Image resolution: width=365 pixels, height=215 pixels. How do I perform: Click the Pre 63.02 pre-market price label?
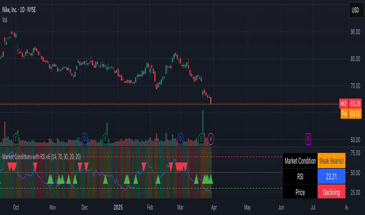coord(351,114)
